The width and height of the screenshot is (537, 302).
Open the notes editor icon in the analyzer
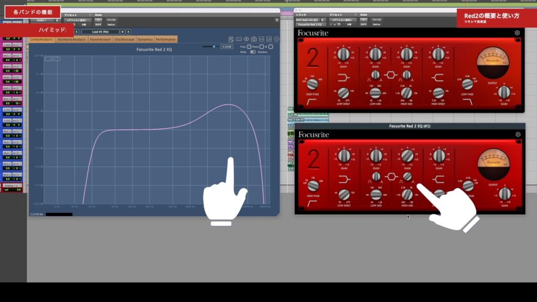click(x=231, y=39)
